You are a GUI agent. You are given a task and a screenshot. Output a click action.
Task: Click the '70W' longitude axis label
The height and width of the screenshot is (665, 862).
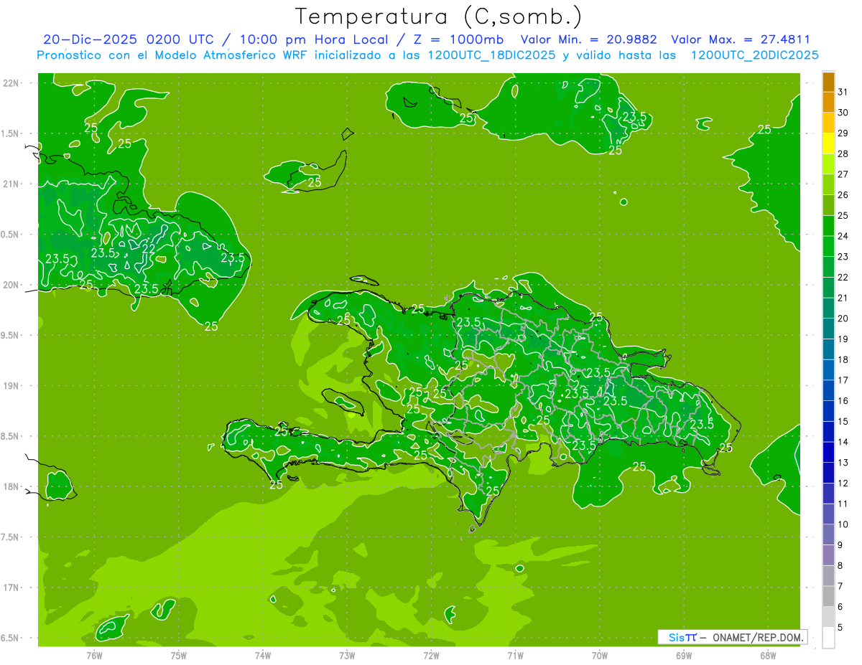pyautogui.click(x=600, y=655)
